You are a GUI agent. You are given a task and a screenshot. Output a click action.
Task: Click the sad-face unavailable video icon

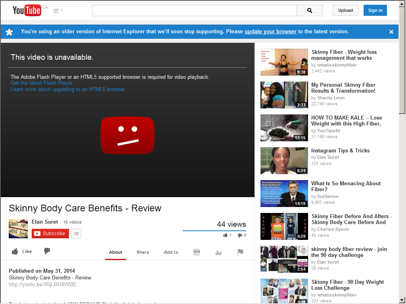(x=127, y=135)
